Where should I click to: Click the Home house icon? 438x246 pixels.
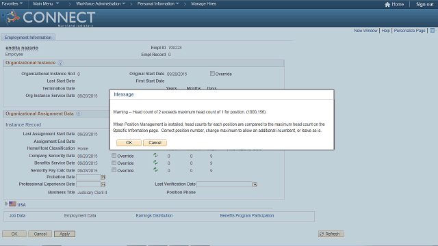click(387, 4)
